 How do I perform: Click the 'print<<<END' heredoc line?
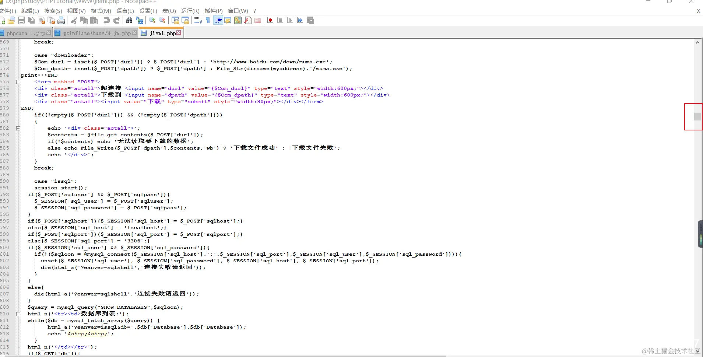pyautogui.click(x=39, y=75)
